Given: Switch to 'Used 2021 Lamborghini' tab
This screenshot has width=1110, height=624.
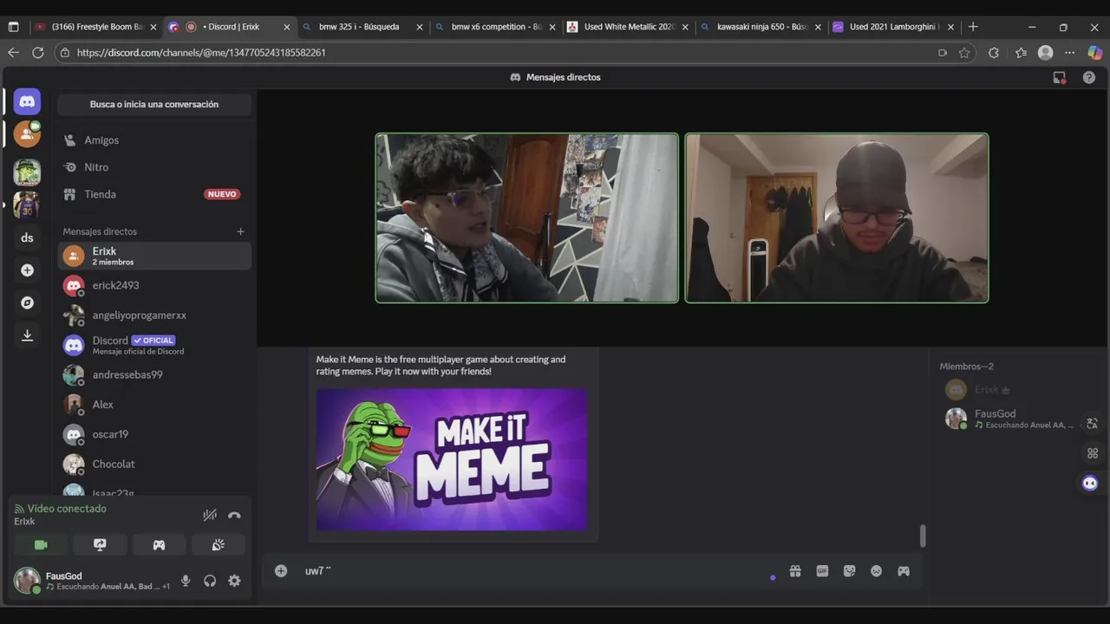Looking at the screenshot, I should (x=893, y=27).
